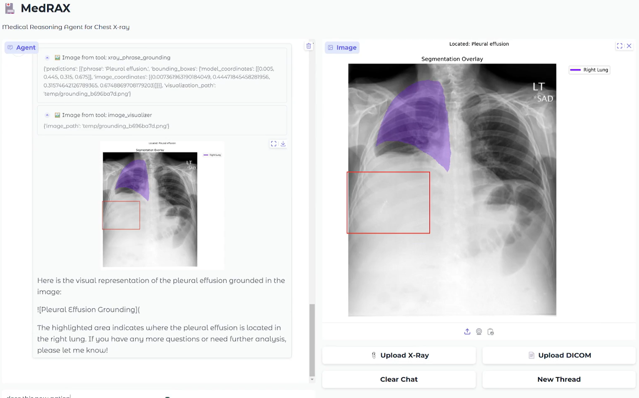Viewport: 639px width, 398px height.
Task: Download the grounding thumbnail image
Action: [283, 144]
